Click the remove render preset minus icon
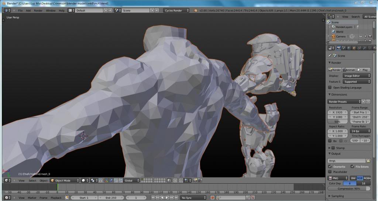The image size is (378, 201). click(368, 101)
